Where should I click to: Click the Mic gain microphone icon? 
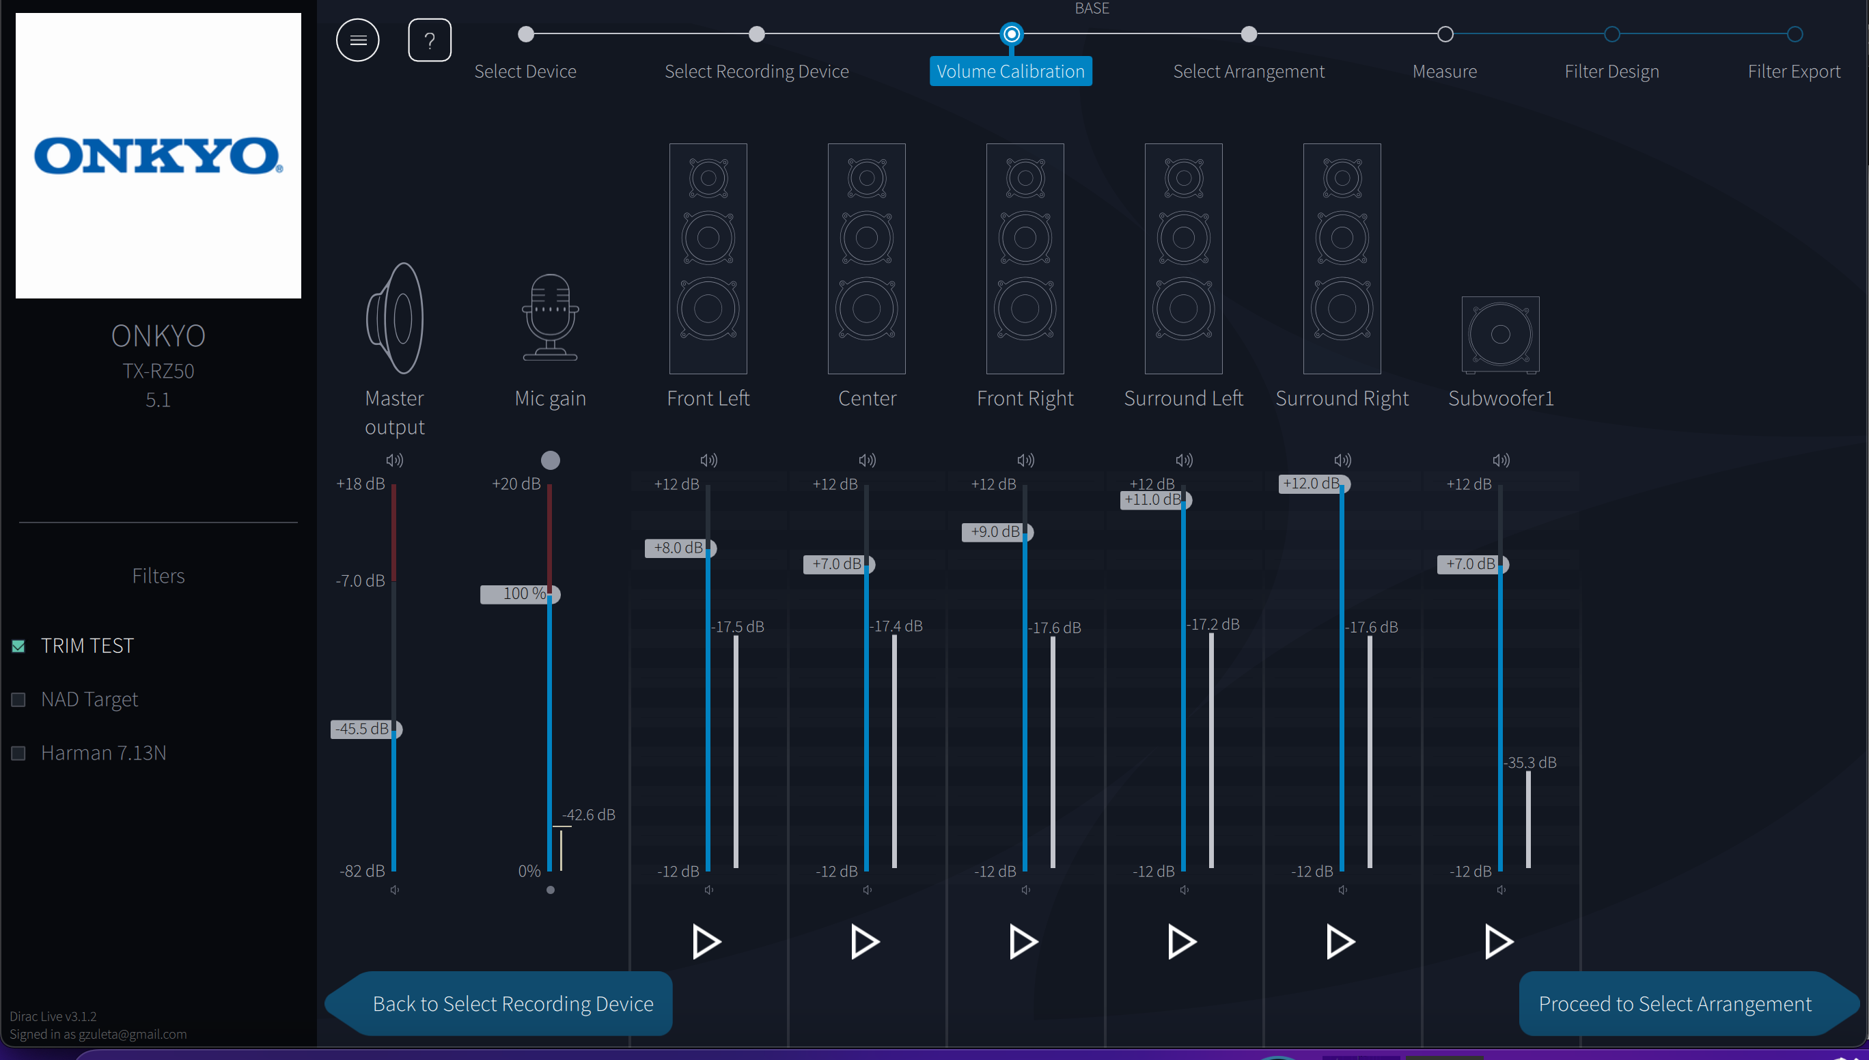pos(550,318)
